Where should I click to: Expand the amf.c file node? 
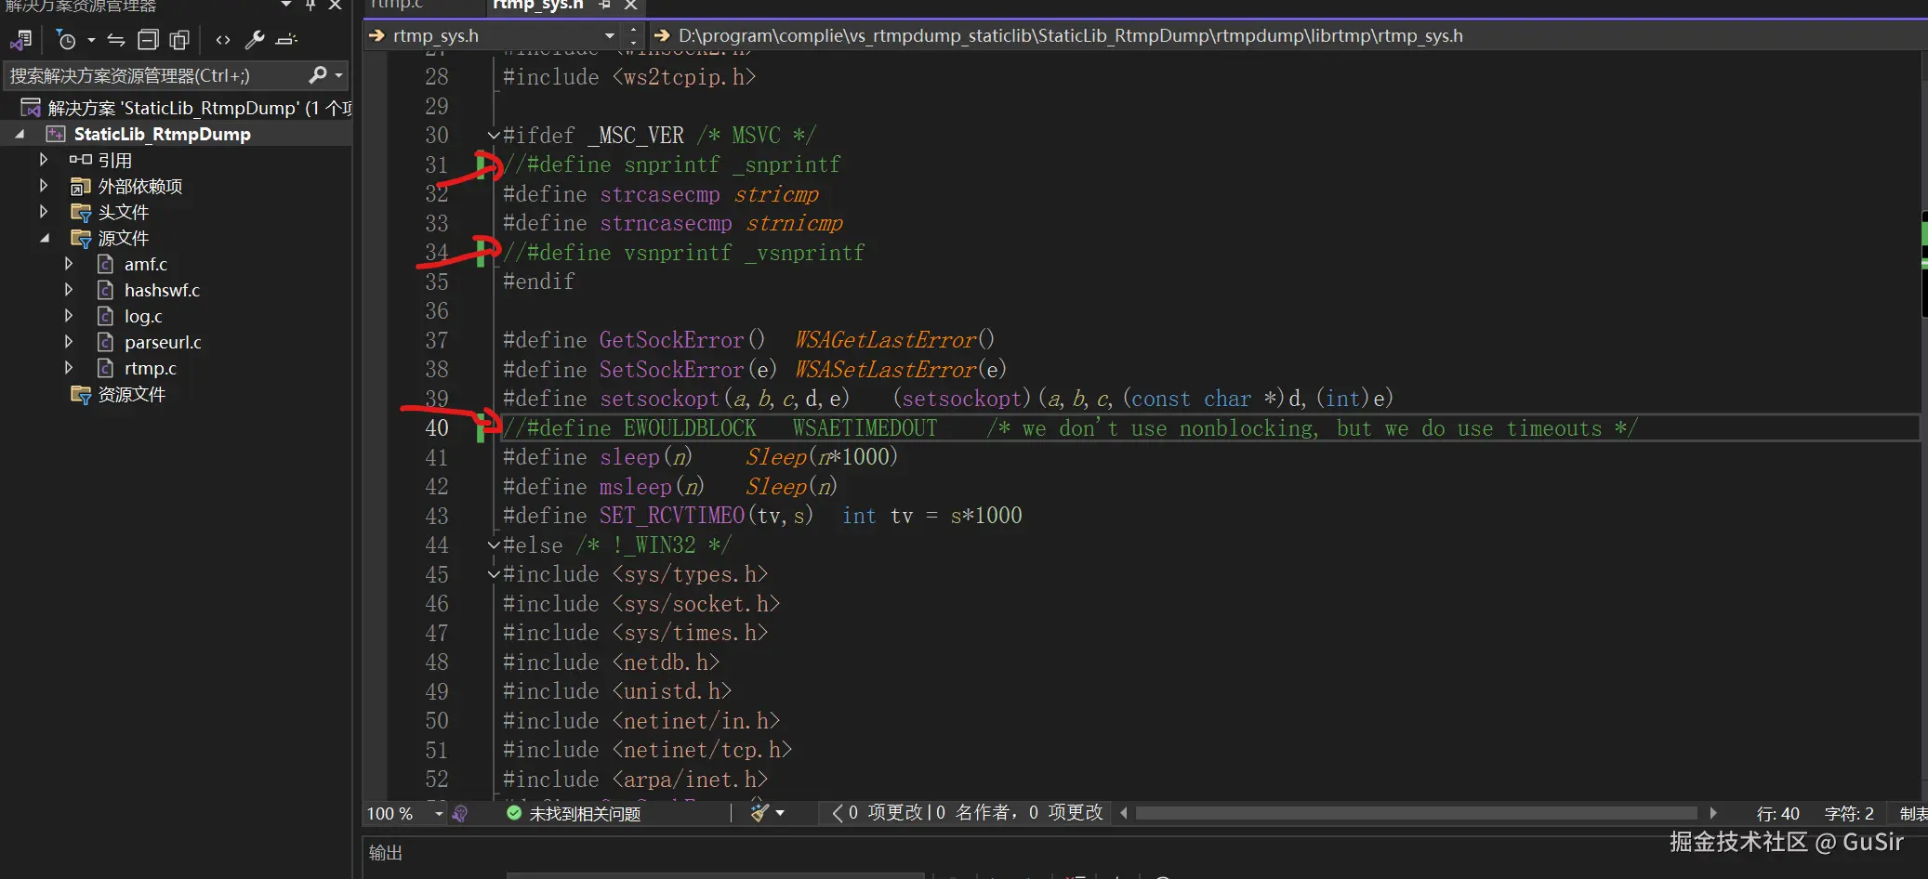(x=69, y=264)
